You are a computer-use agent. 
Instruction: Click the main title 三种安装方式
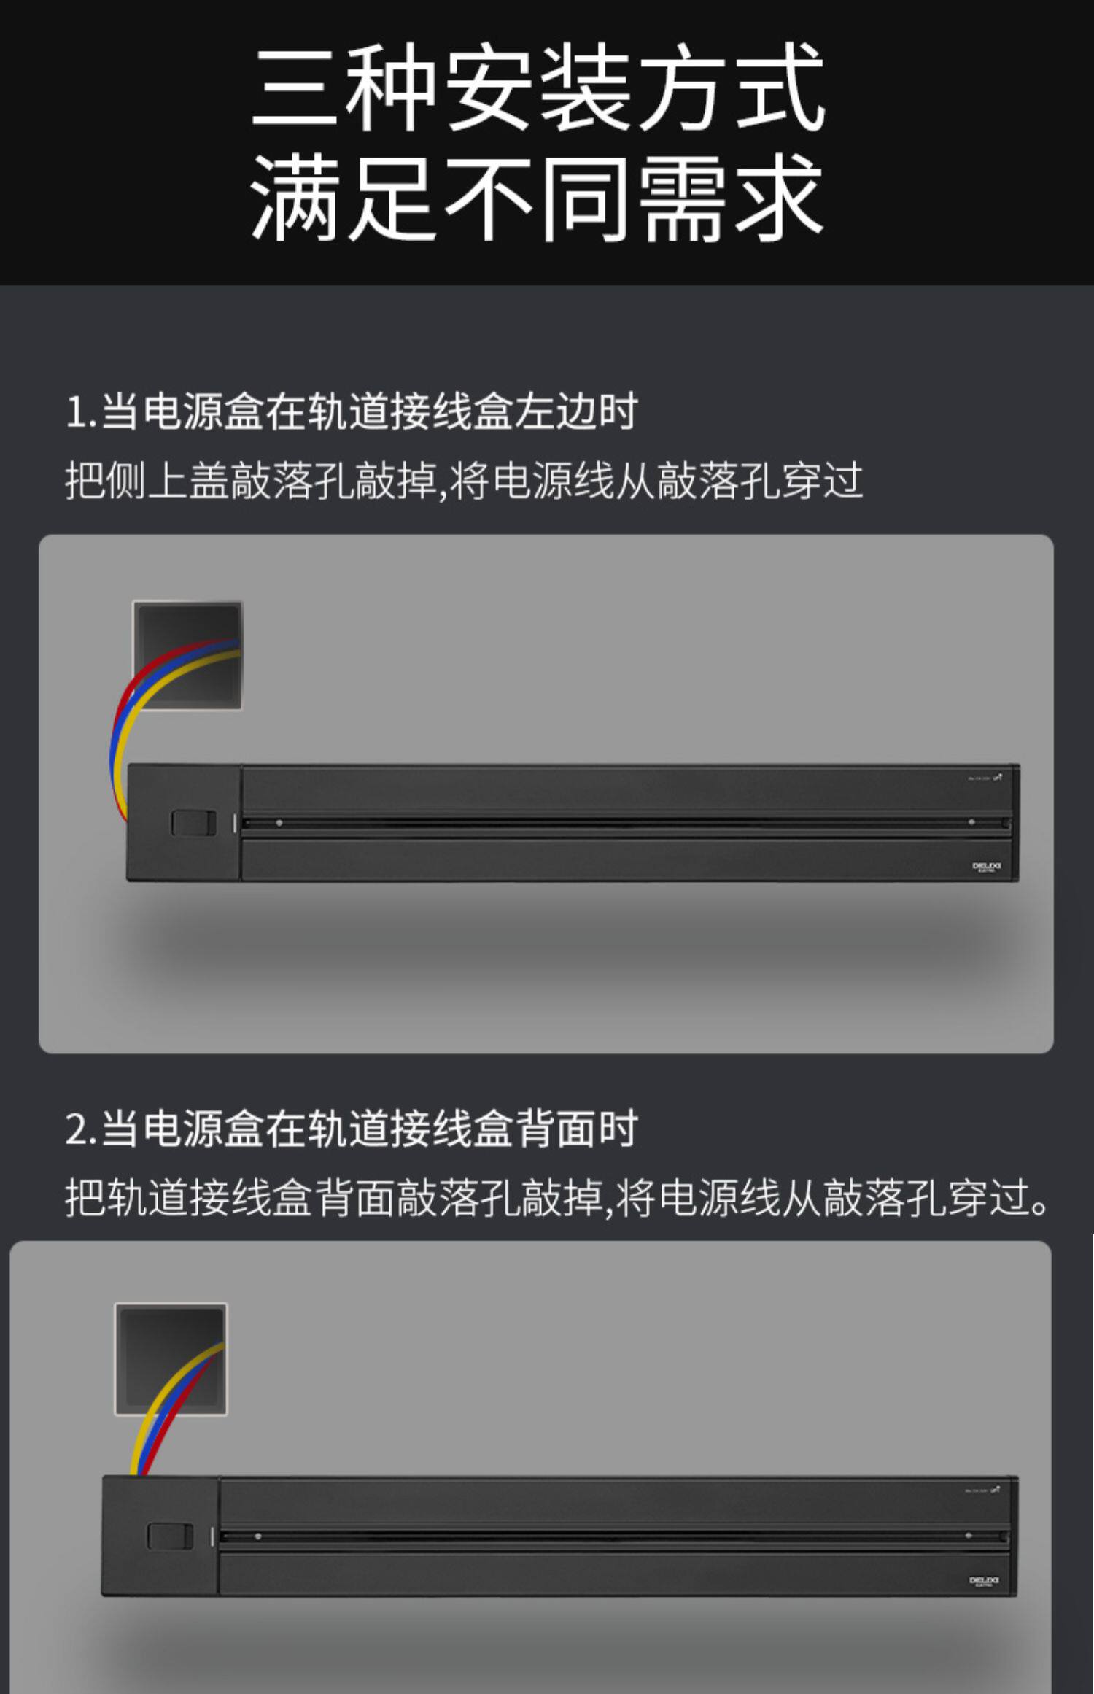(538, 87)
